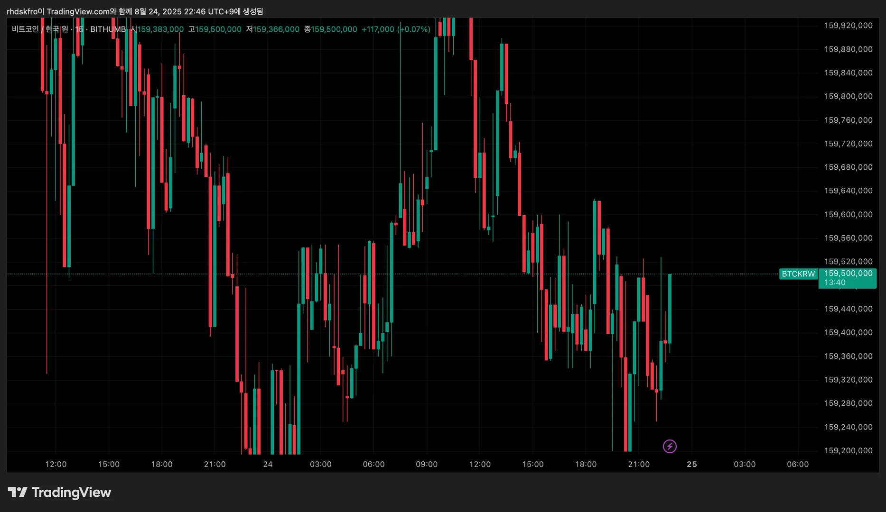Click the 159,560,000 price axis label
886x512 pixels.
coord(848,238)
